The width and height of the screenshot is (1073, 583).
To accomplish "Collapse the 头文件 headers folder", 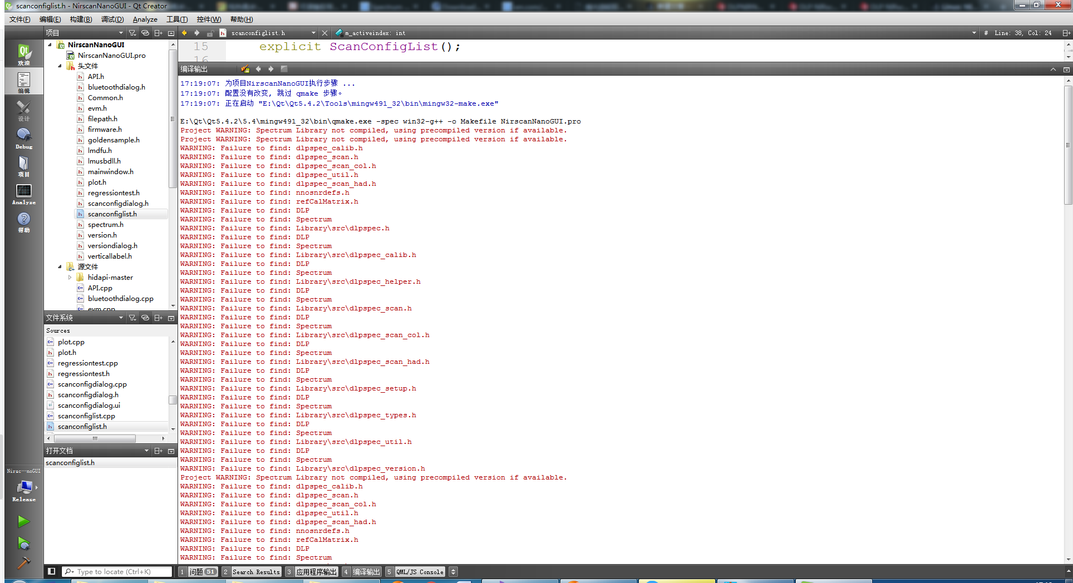I will 60,66.
